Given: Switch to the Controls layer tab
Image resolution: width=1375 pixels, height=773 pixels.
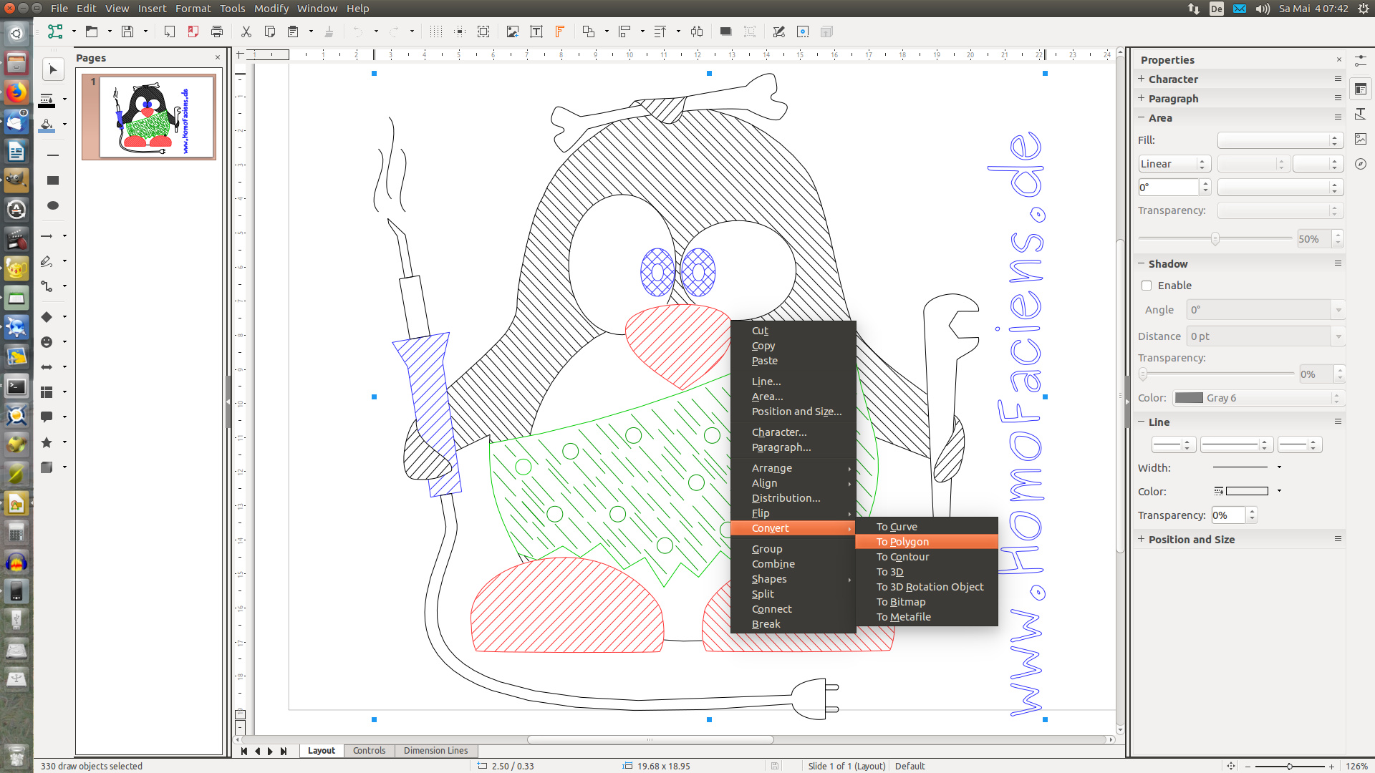Looking at the screenshot, I should pos(369,750).
